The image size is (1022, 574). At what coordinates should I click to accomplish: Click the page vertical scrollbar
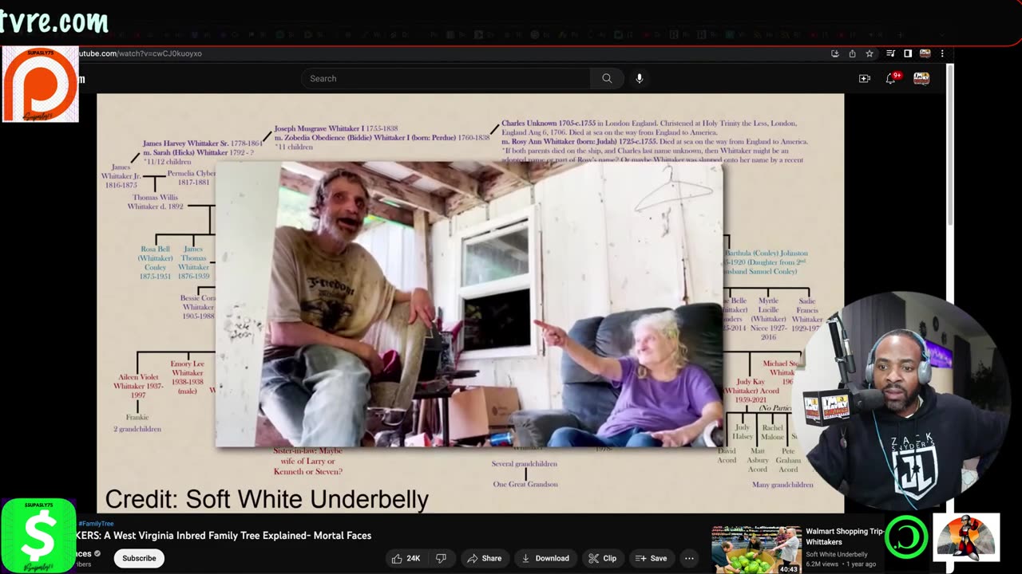point(949,143)
